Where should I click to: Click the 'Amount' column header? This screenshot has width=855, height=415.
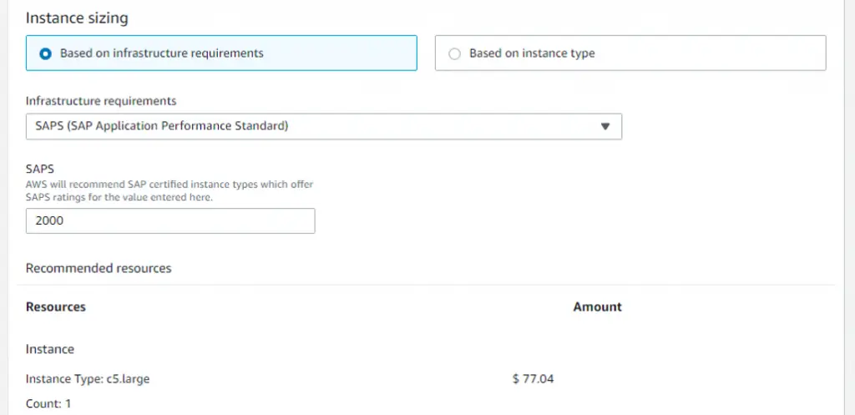597,307
